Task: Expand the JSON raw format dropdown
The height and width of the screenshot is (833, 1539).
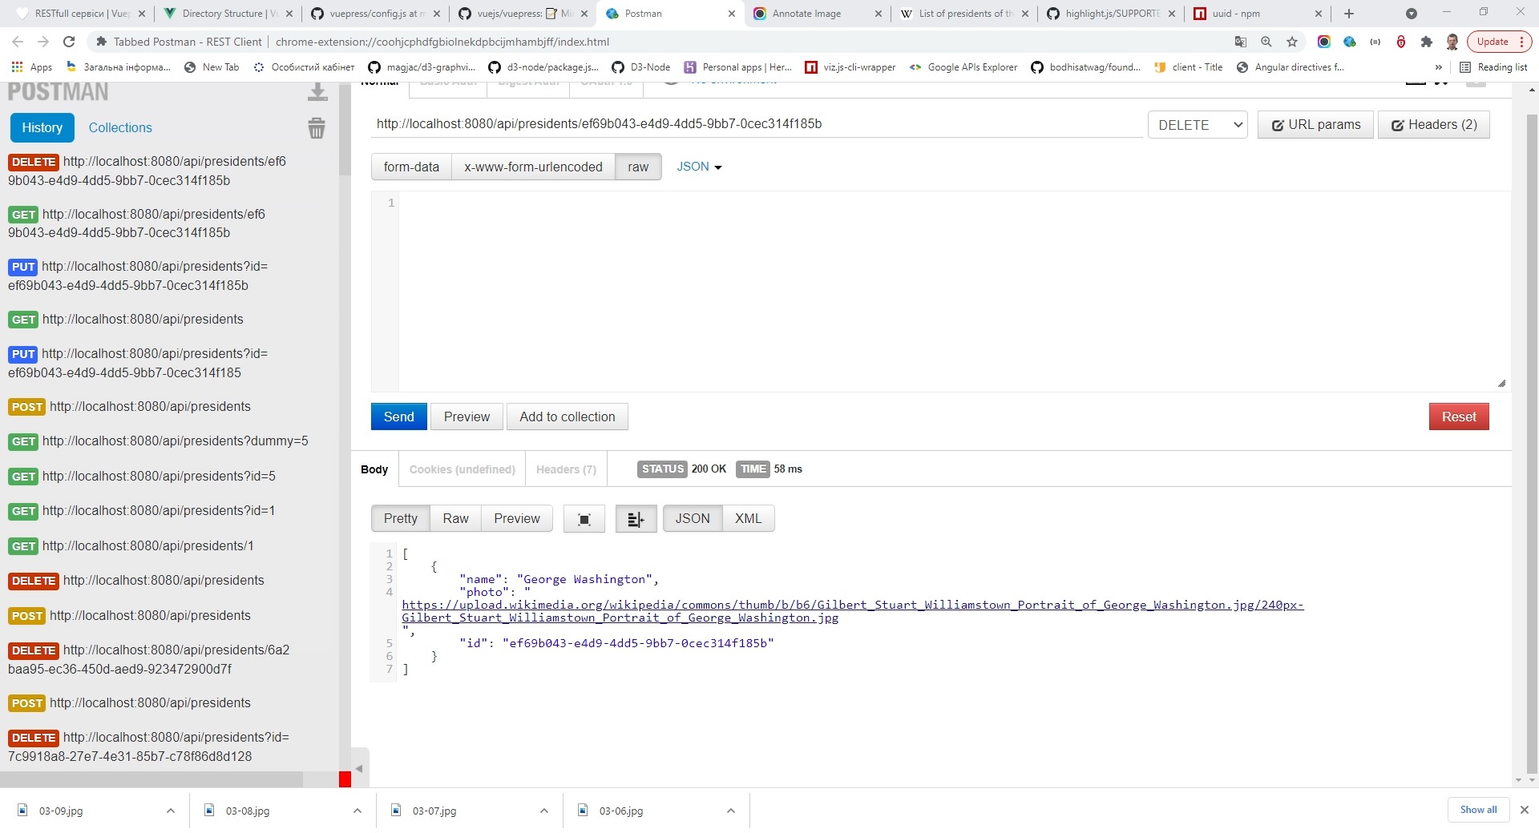Action: pos(699,167)
